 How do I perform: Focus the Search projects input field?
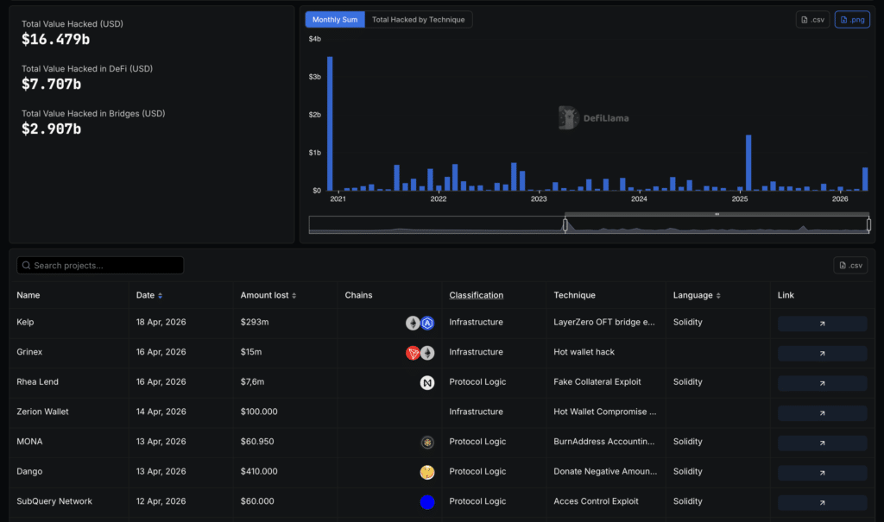pyautogui.click(x=100, y=266)
